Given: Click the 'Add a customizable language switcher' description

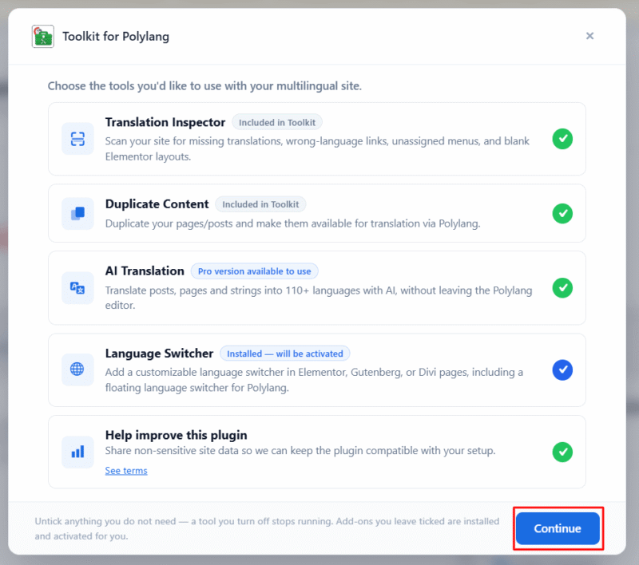Looking at the screenshot, I should (x=314, y=380).
